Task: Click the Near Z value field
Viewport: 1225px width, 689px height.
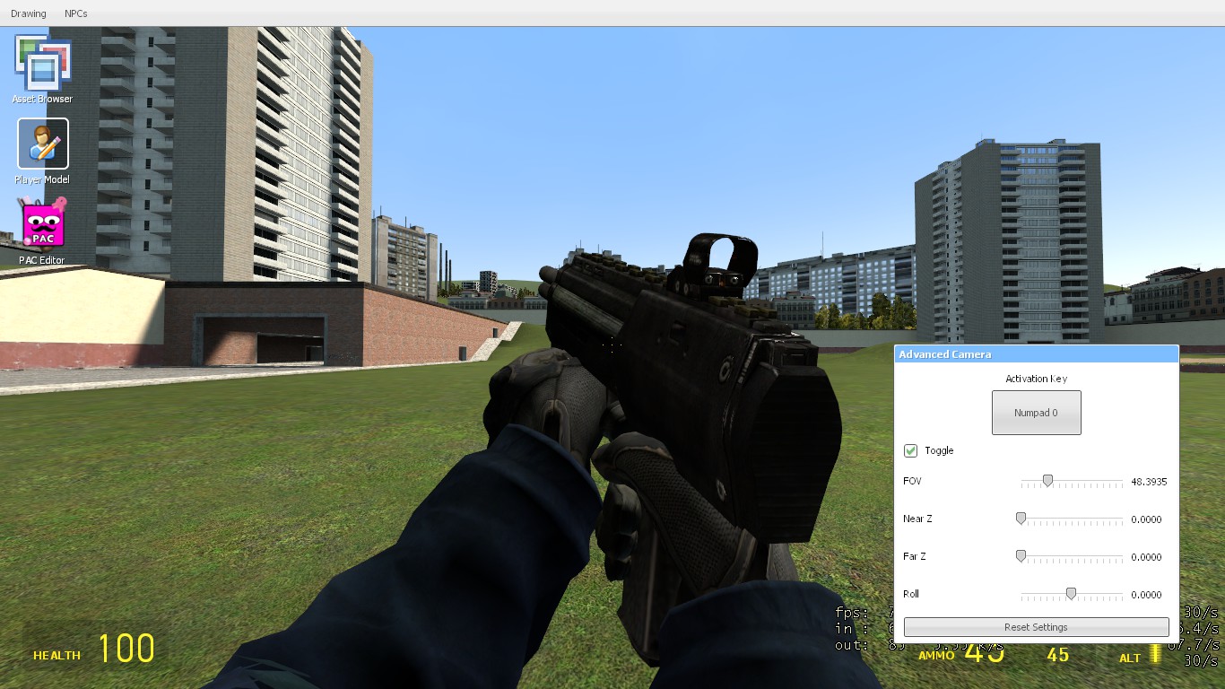Action: 1147,519
